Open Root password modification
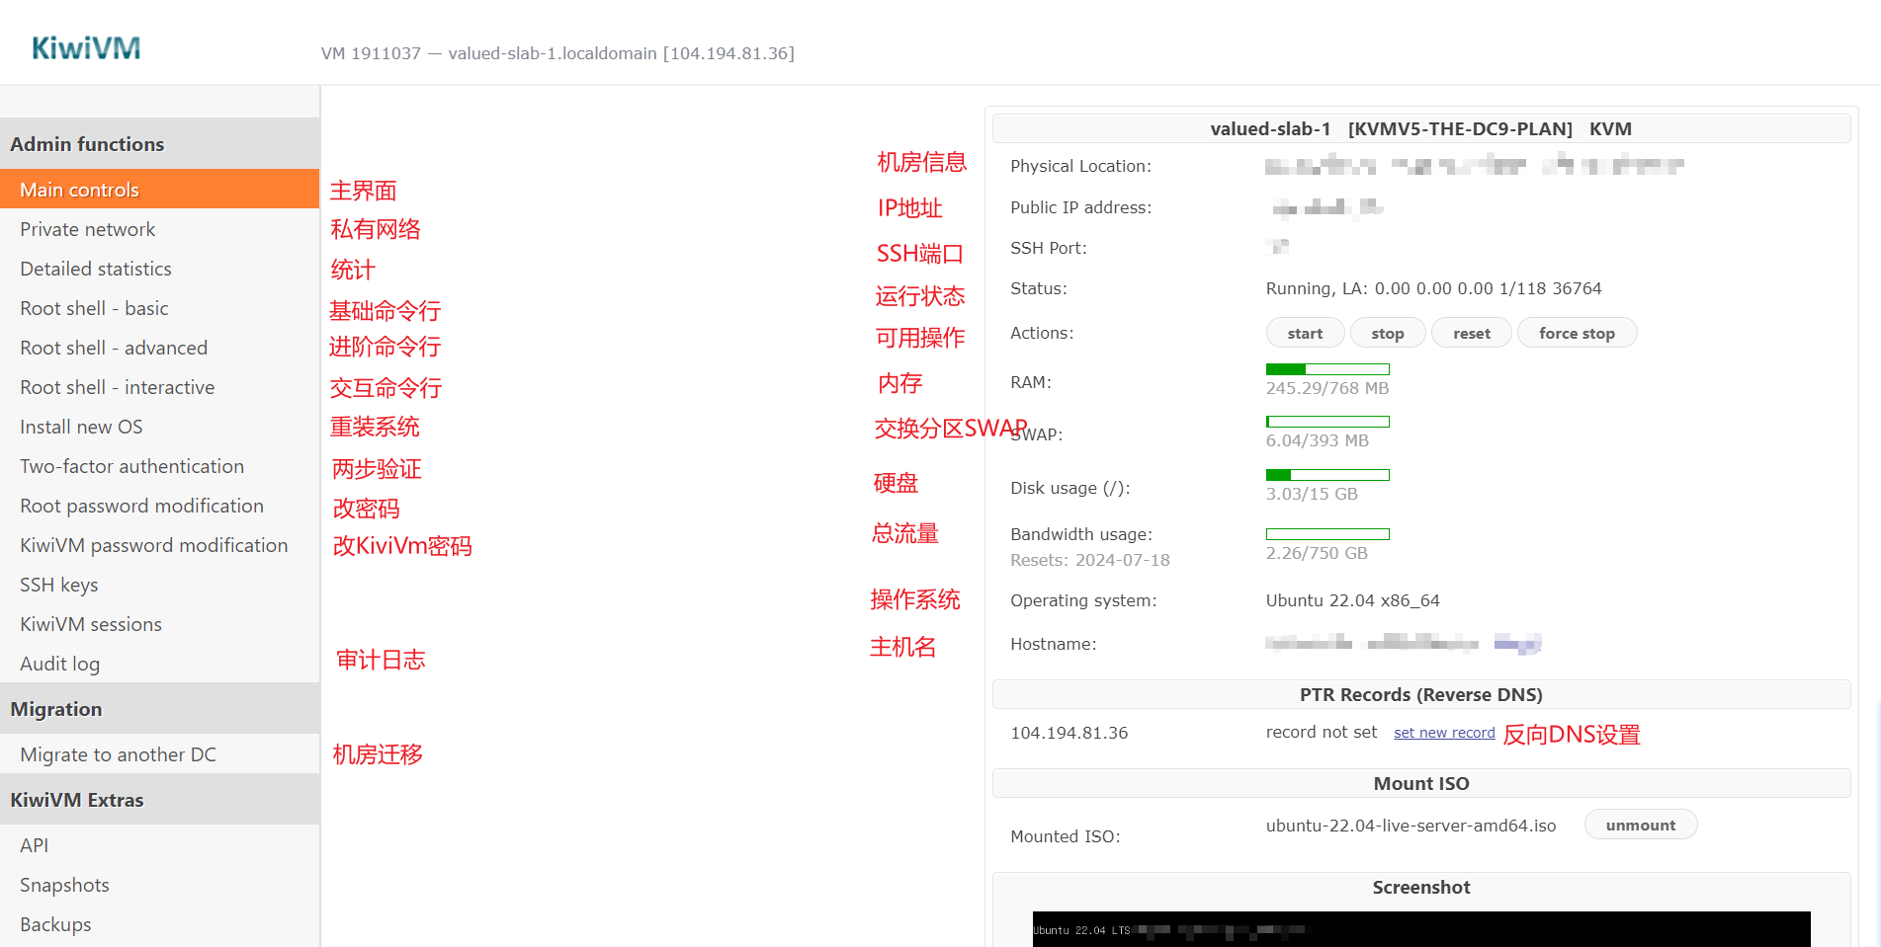Image resolution: width=1881 pixels, height=947 pixels. [141, 506]
